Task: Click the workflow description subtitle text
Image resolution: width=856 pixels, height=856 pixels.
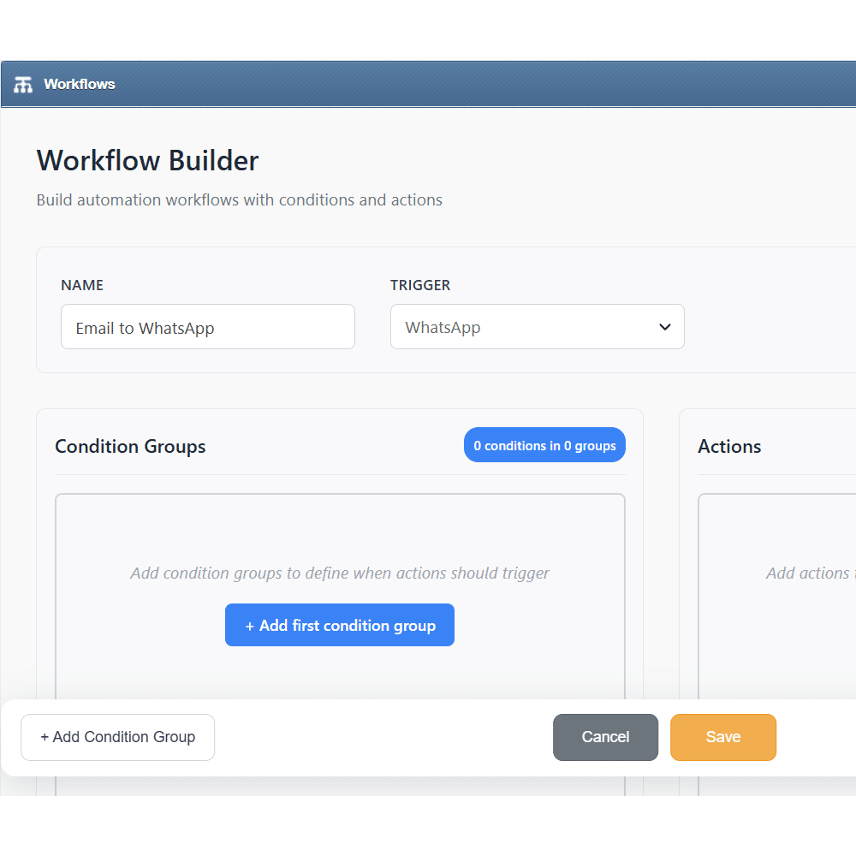Action: 239,200
